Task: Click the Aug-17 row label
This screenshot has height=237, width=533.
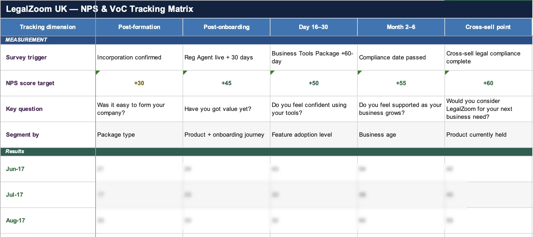Action: tap(16, 220)
